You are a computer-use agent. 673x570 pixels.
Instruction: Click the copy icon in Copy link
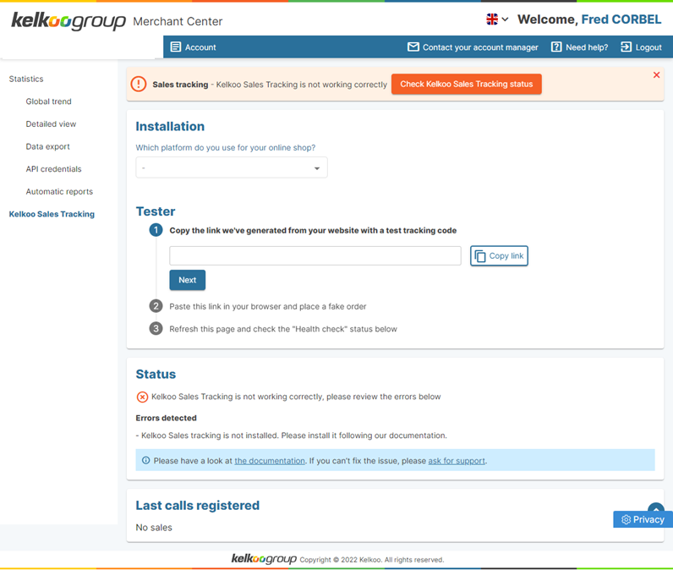[480, 256]
